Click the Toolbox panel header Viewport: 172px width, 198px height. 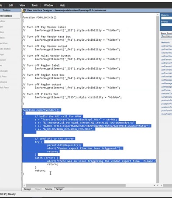tap(10, 10)
